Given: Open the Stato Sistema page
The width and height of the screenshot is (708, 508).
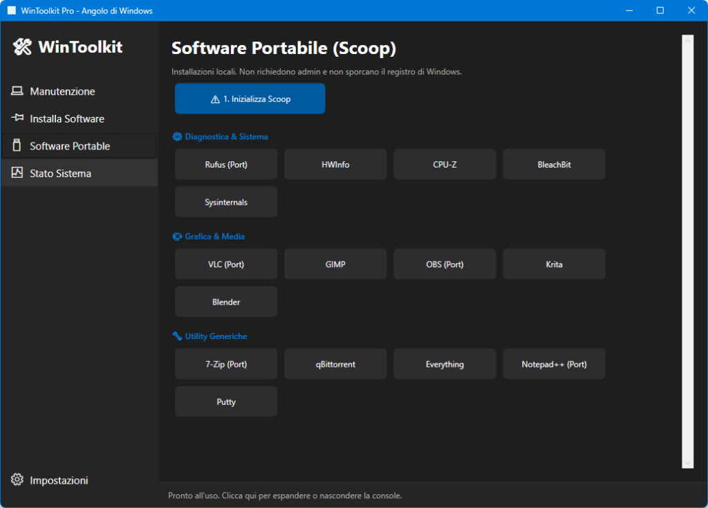Looking at the screenshot, I should pos(79,173).
